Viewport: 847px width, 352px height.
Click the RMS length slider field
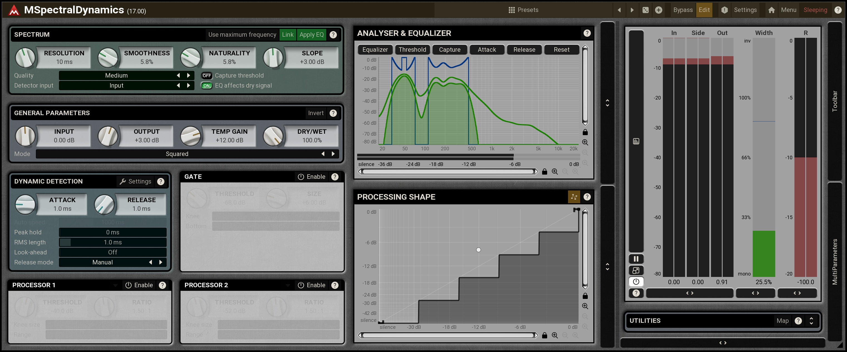(x=113, y=242)
